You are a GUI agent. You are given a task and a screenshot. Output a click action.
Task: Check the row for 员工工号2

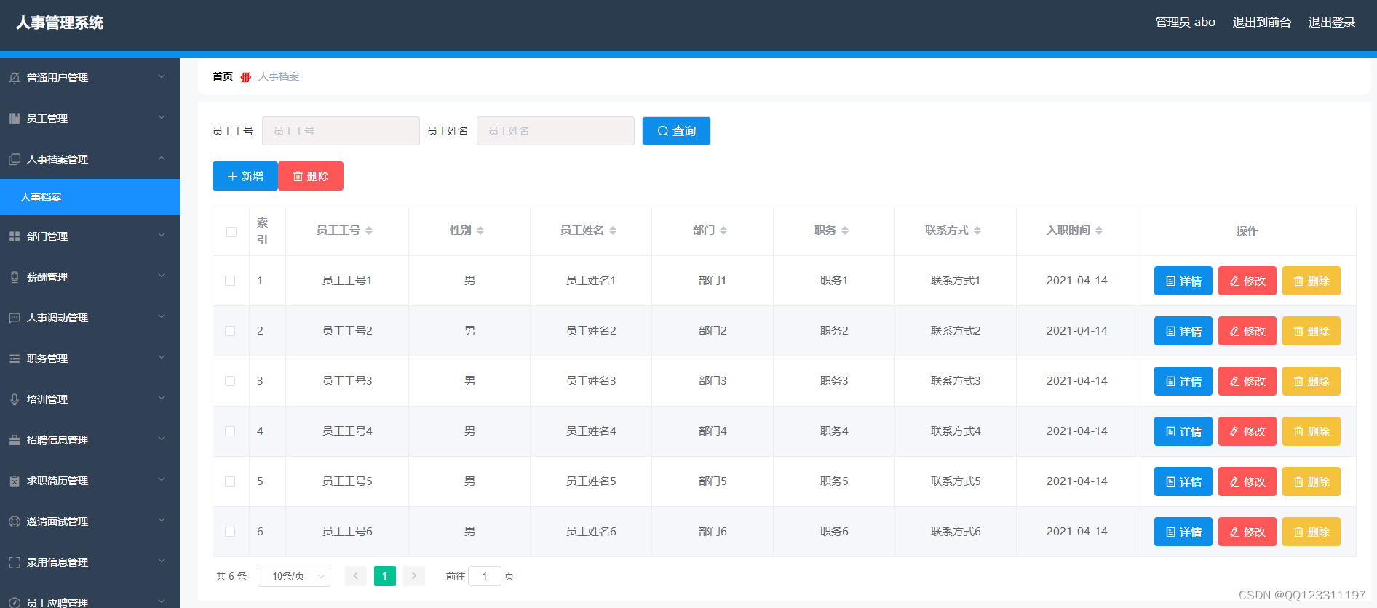[x=230, y=331]
